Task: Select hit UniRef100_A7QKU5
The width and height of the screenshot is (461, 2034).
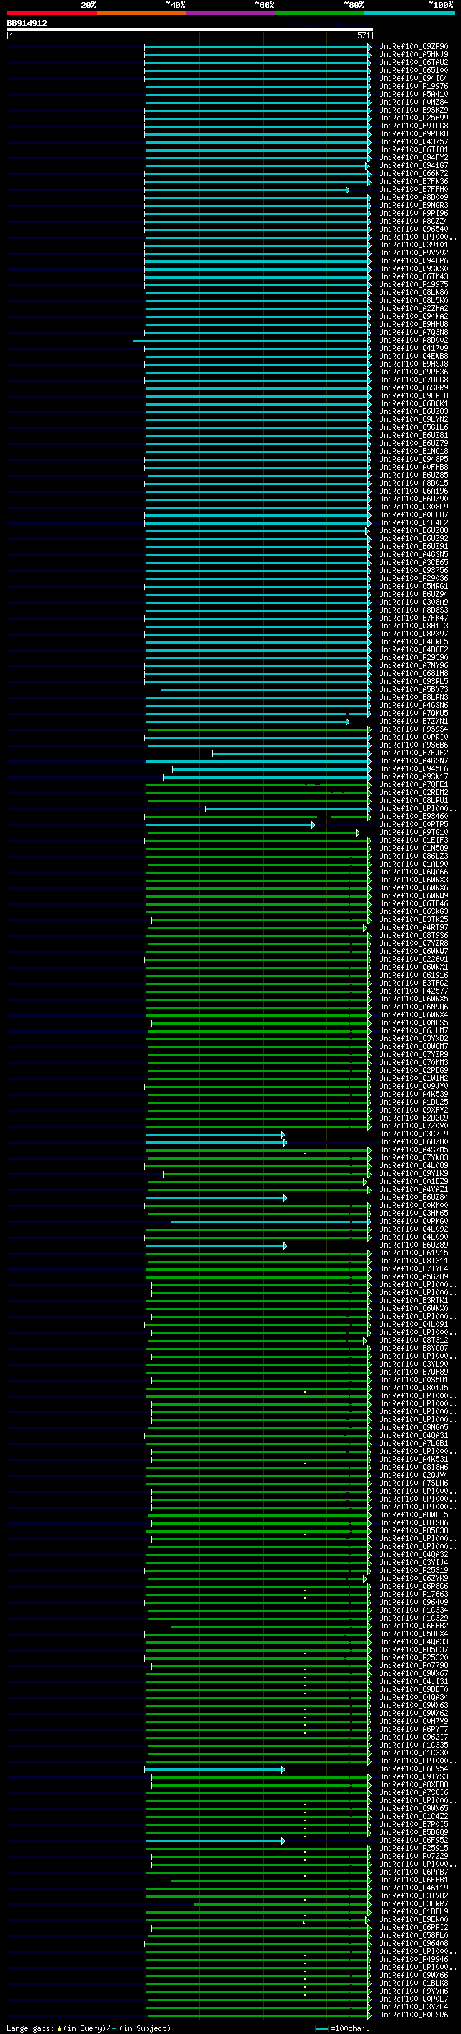Action: point(413,713)
